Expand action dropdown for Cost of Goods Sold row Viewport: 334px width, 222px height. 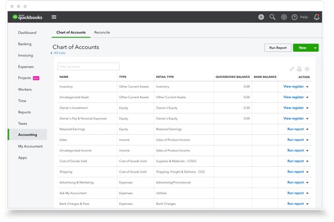307,161
